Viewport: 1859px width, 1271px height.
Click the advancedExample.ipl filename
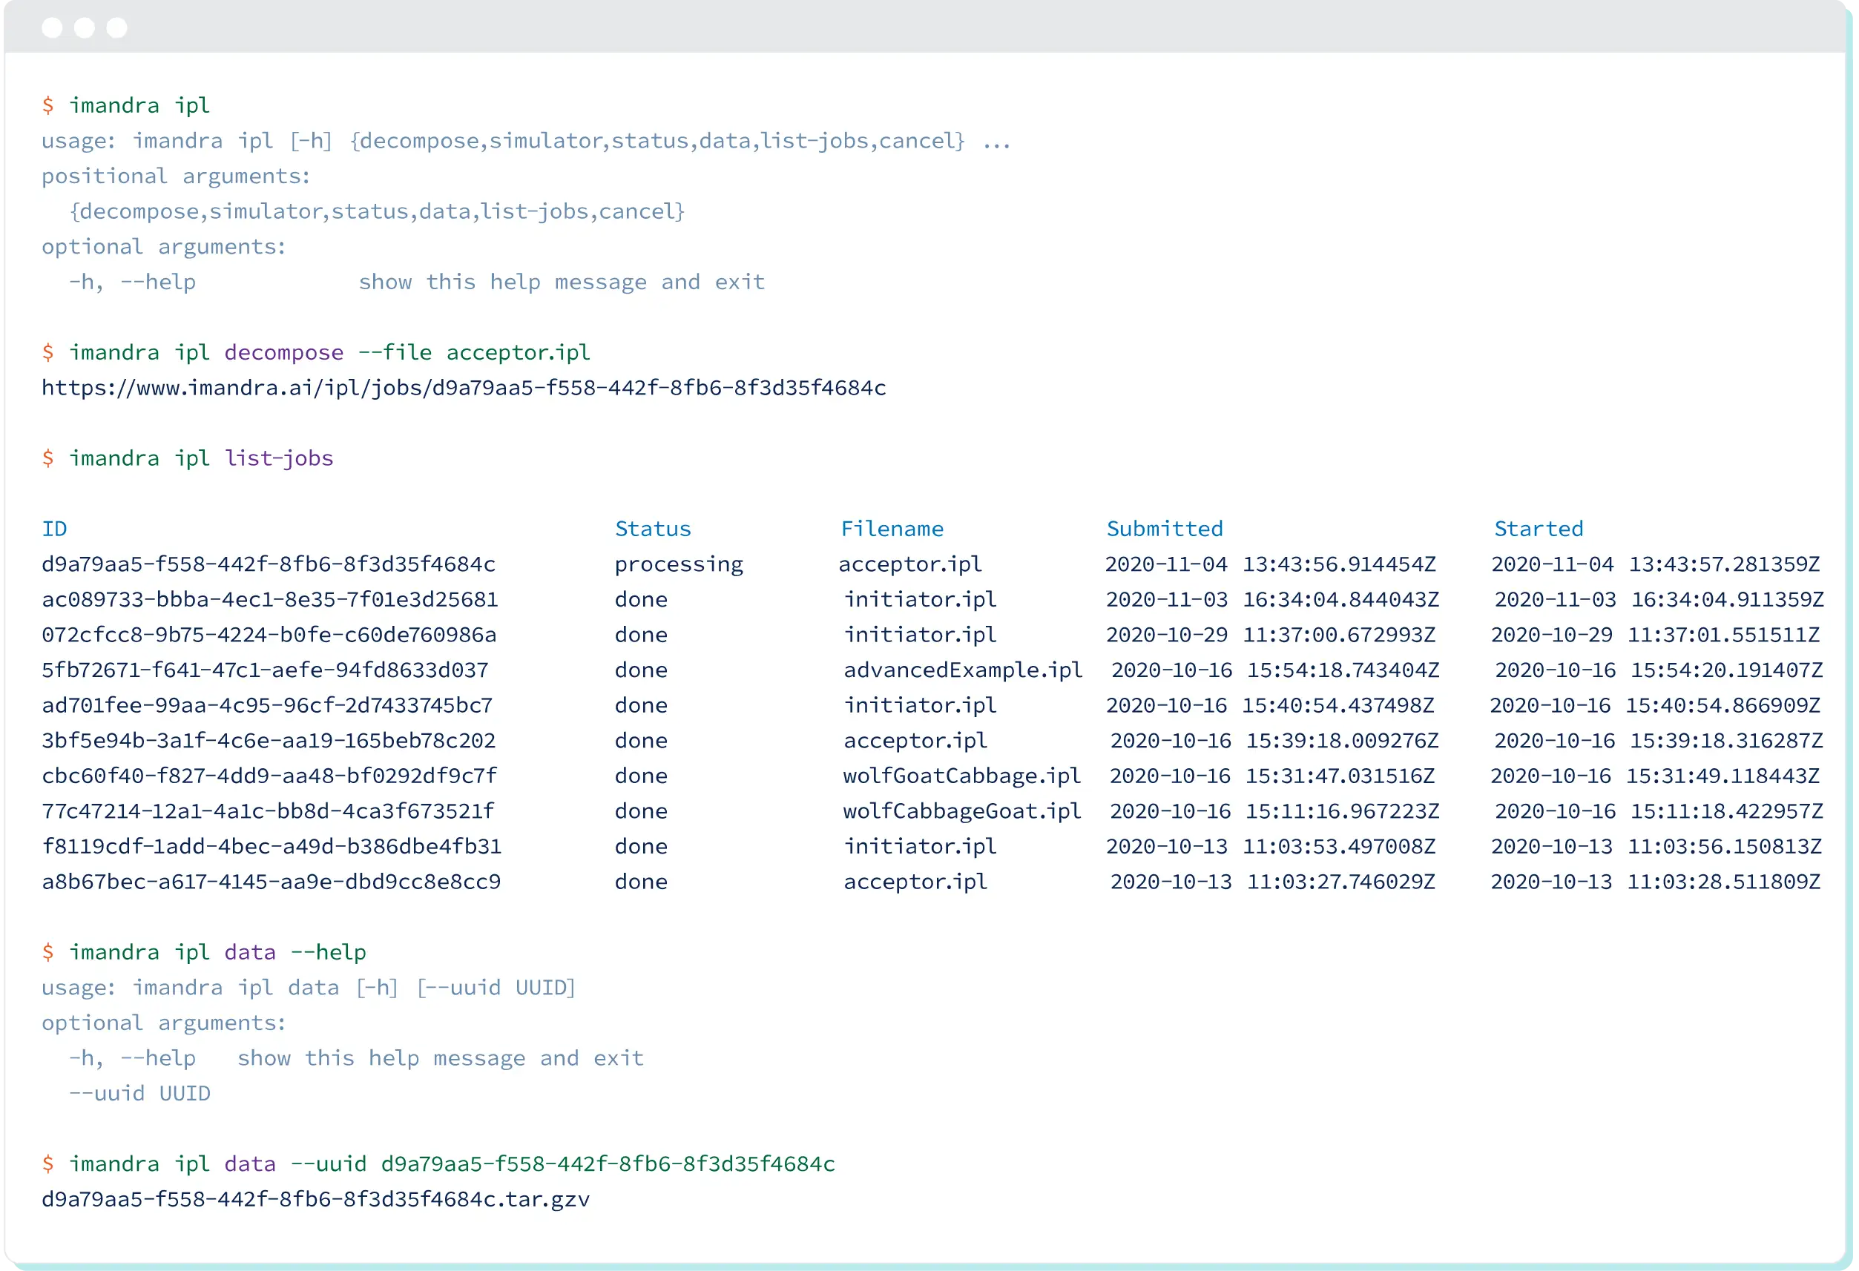963,670
